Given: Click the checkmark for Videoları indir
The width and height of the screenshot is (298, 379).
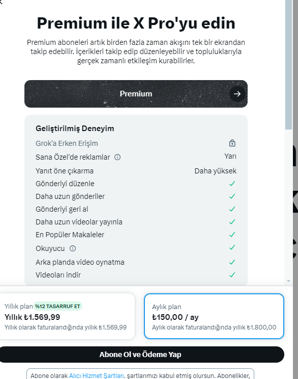Looking at the screenshot, I should pyautogui.click(x=232, y=275).
